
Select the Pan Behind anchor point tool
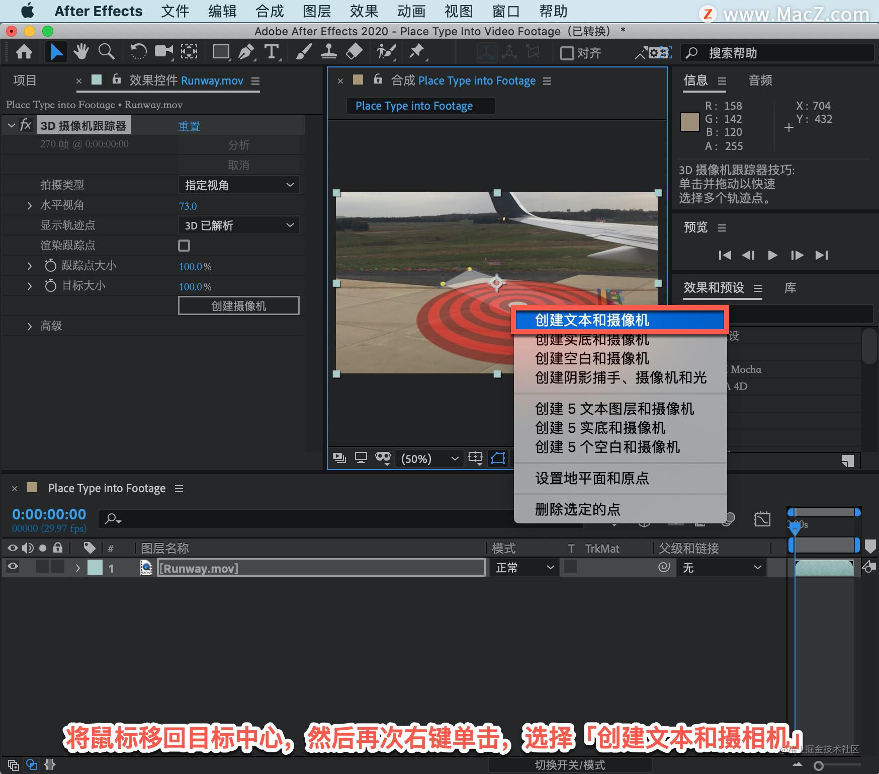click(x=189, y=52)
